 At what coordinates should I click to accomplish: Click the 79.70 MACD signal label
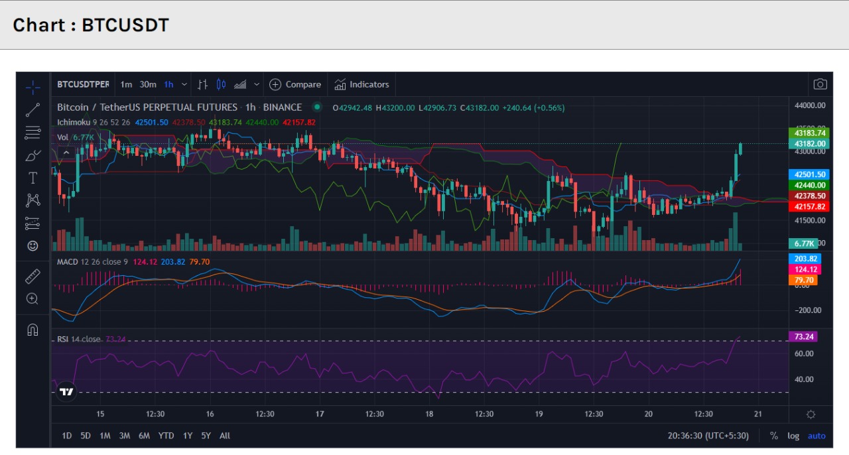pyautogui.click(x=803, y=280)
